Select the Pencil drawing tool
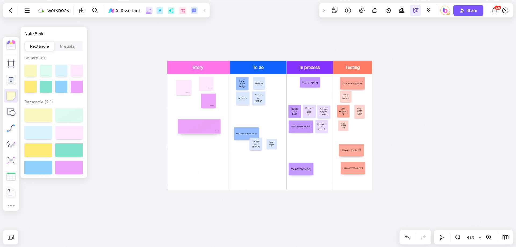The height and width of the screenshot is (247, 516). pos(11,144)
